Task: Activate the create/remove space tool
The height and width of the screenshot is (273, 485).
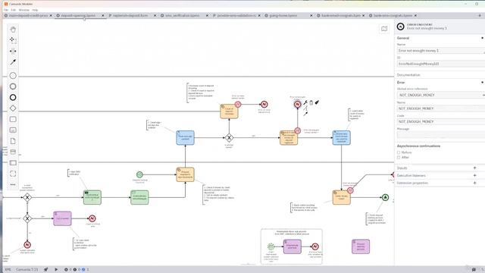Action: (13, 51)
